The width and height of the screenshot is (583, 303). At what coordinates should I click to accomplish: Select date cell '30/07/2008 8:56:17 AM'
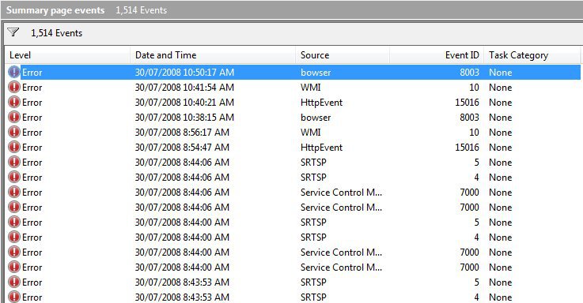[182, 132]
